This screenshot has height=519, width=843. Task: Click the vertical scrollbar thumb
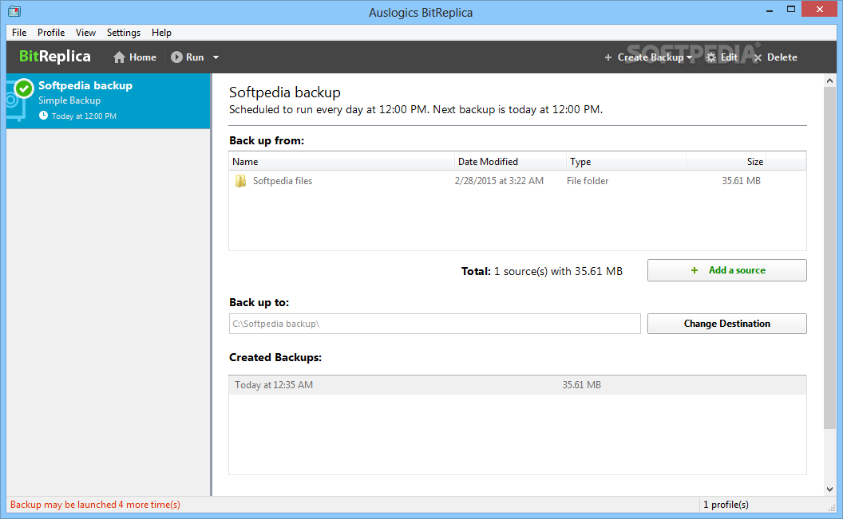pyautogui.click(x=829, y=258)
